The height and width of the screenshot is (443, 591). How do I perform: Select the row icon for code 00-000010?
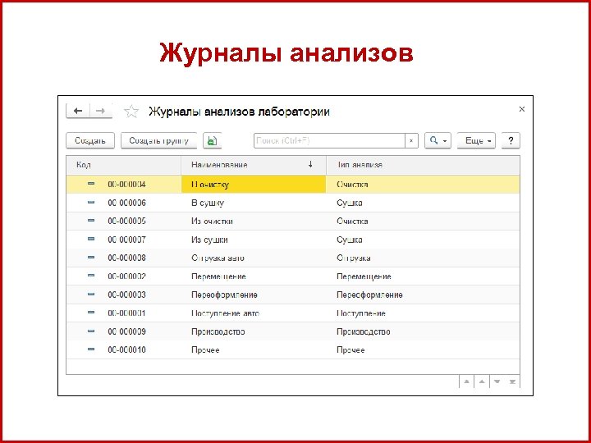[x=91, y=349]
